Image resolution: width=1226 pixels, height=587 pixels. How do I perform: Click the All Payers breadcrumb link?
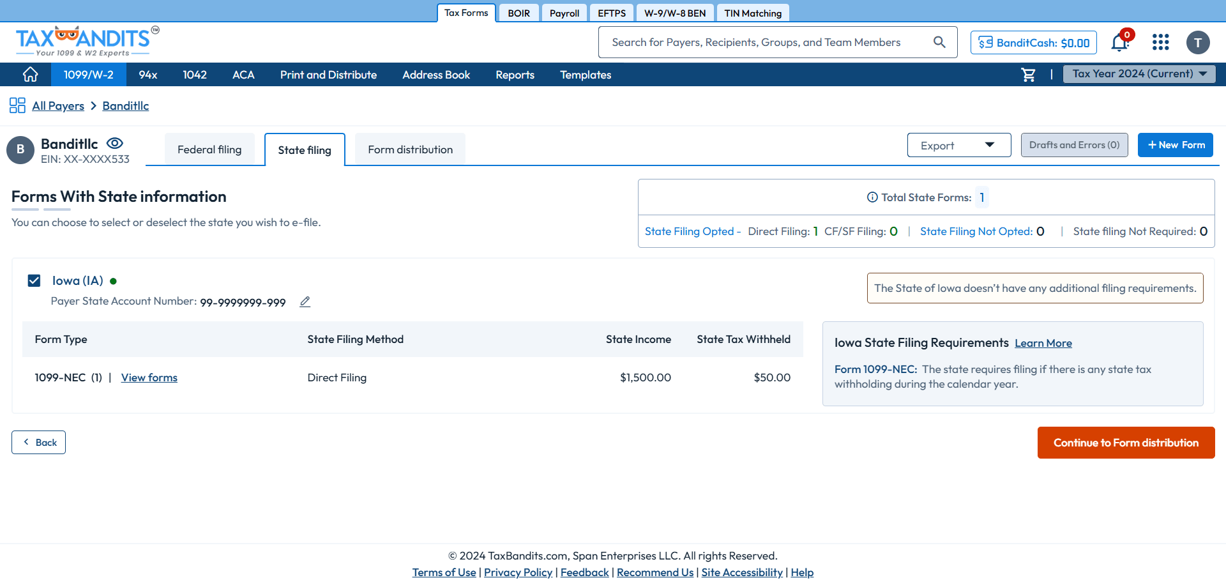[58, 105]
